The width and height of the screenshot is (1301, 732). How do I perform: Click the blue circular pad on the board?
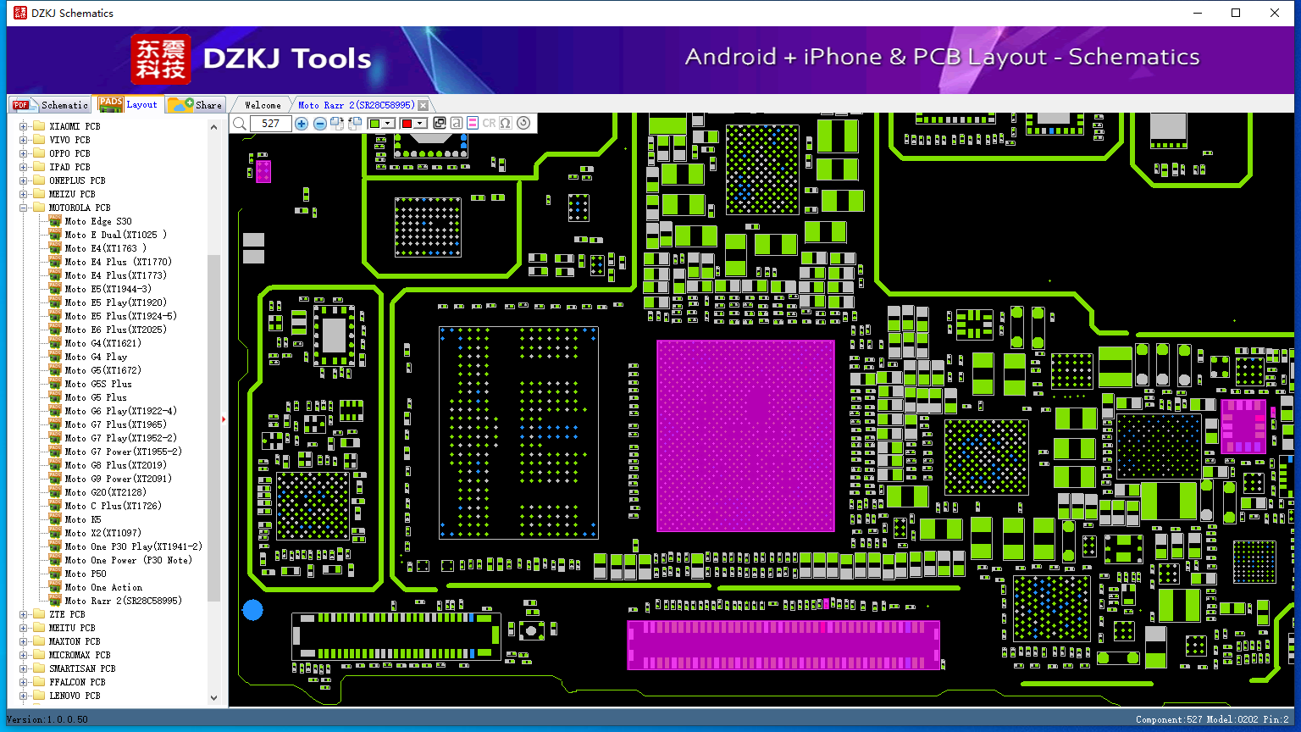tap(252, 609)
